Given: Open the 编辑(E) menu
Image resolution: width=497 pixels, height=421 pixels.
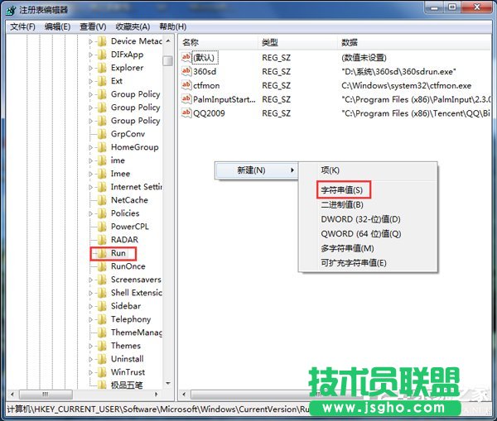Looking at the screenshot, I should click(57, 26).
